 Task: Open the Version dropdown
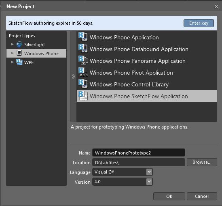tap(149, 182)
